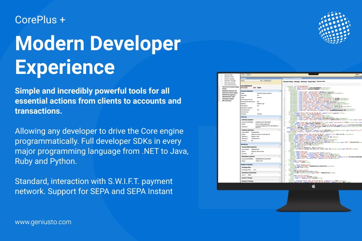
Task: Expand the Administrative Tools tree node
Action: pyautogui.click(x=228, y=97)
